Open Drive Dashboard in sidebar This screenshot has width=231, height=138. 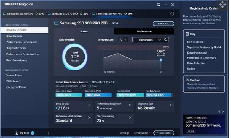[x=24, y=30]
